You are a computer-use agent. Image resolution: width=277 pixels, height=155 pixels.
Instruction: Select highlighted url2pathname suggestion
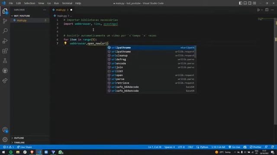[x=151, y=48]
